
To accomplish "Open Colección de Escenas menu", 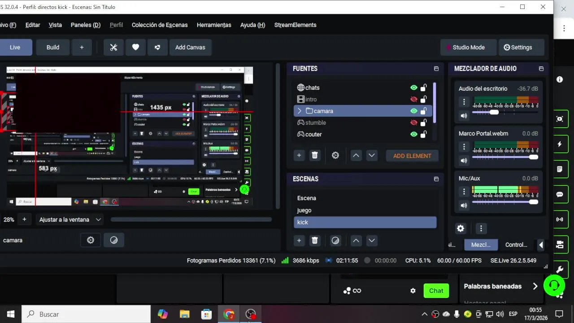I will coord(160,25).
